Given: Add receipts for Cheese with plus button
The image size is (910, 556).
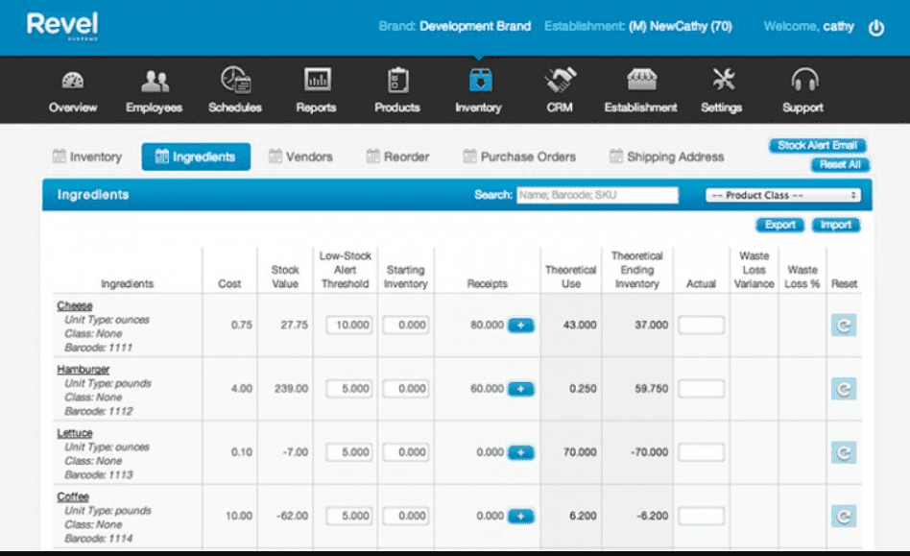Looking at the screenshot, I should click(x=520, y=326).
